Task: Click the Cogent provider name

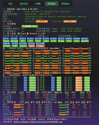Action: (6, 41)
